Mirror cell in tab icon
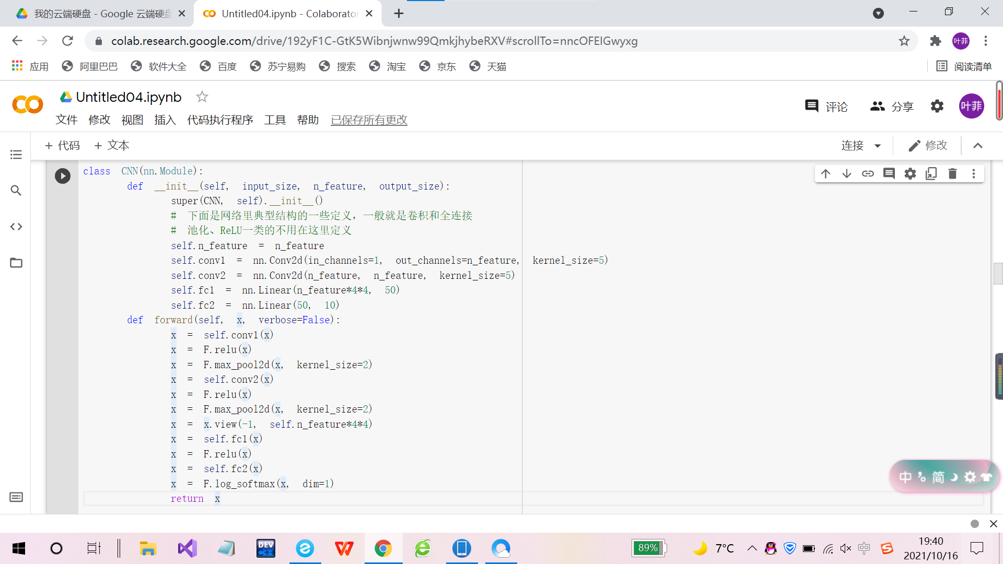Image resolution: width=1003 pixels, height=564 pixels. 931,174
